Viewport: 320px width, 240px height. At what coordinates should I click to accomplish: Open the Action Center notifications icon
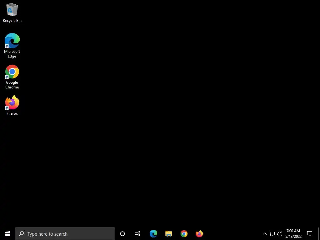tap(310, 234)
